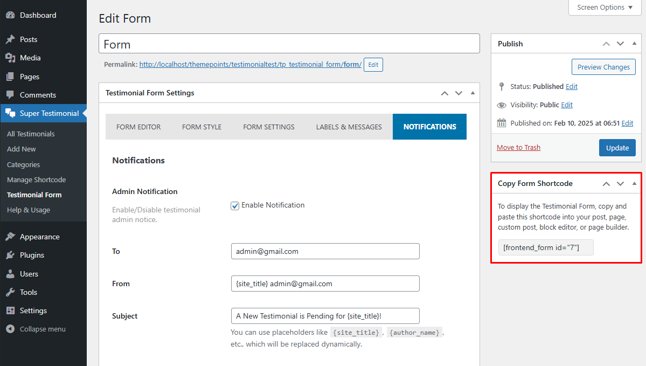The image size is (646, 366).
Task: Click the Tools wrench icon
Action: 10,292
